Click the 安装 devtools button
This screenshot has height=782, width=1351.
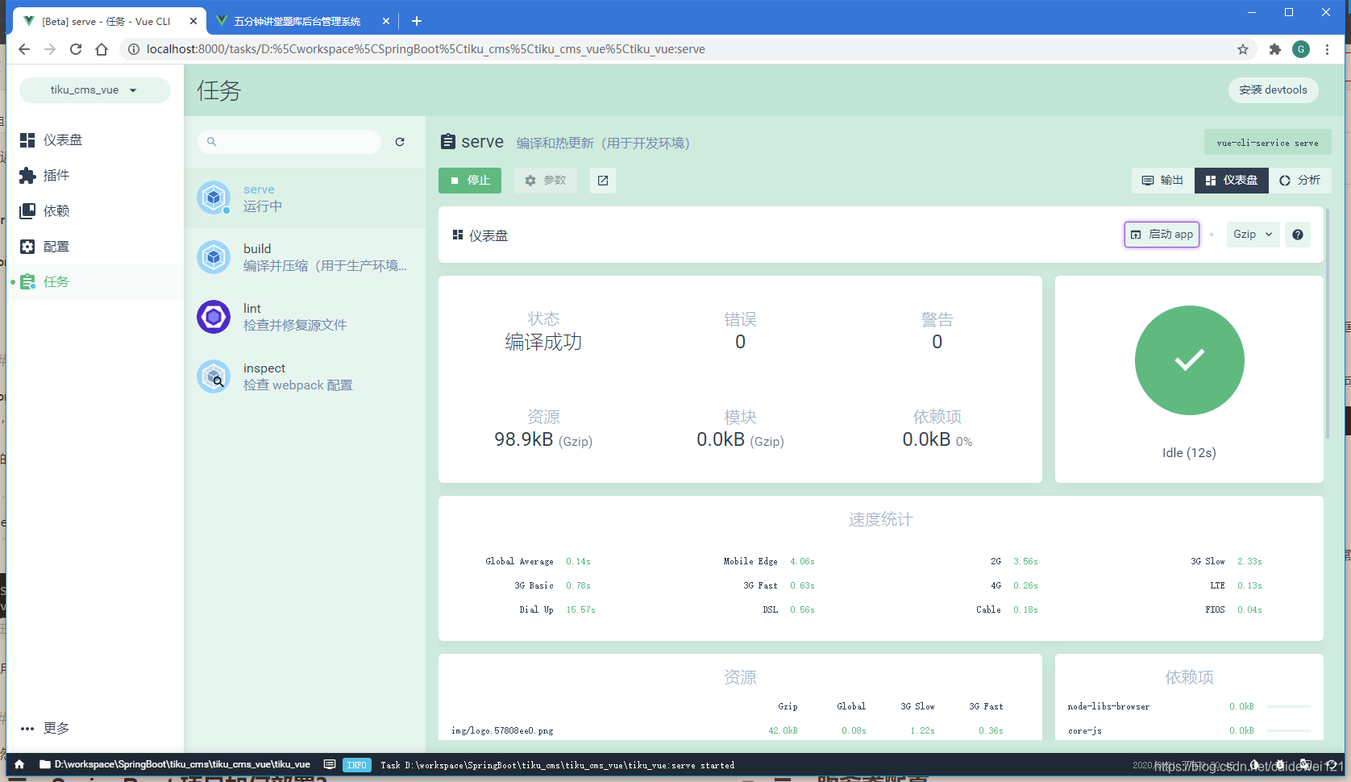(1273, 89)
